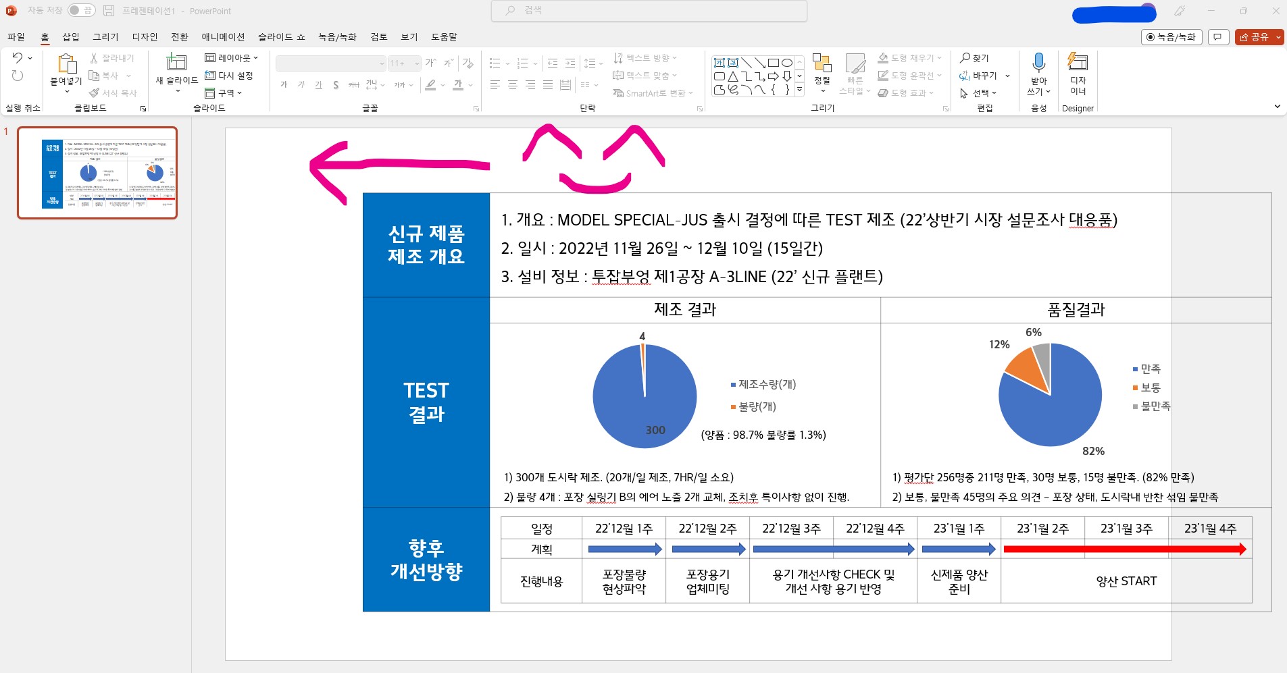Open the numbering list dropdown arrow

(x=535, y=64)
